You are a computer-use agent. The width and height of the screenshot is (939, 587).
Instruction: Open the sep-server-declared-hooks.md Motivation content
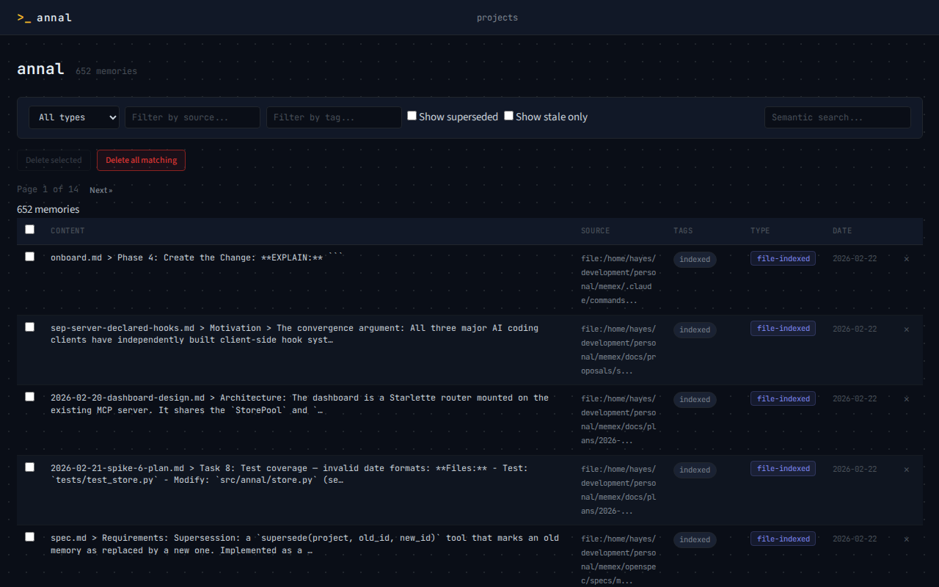pos(294,334)
